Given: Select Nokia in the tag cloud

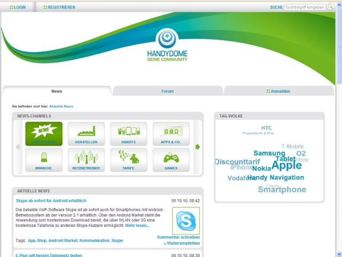Looking at the screenshot, I should [262, 169].
